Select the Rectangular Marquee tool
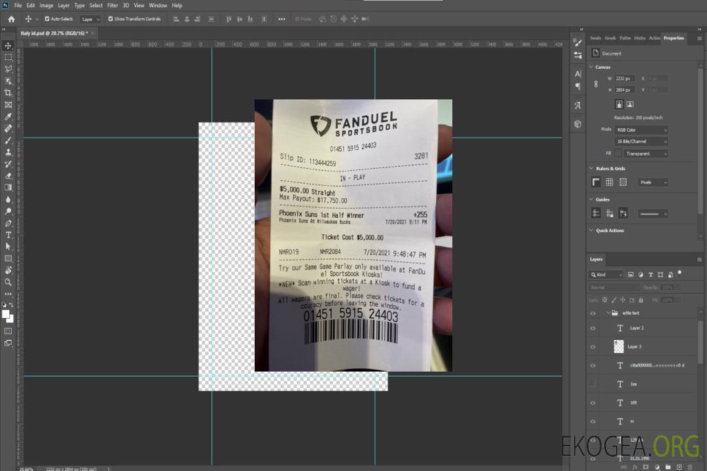The image size is (707, 471). 8,58
